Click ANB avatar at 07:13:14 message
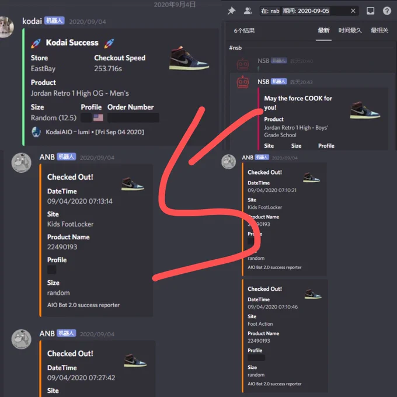Viewport: 397px width, 397px height. point(21,162)
